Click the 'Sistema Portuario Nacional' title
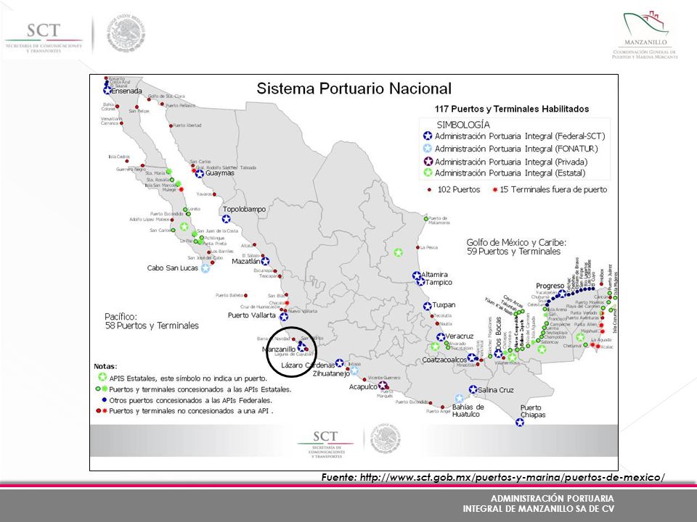 [354, 88]
